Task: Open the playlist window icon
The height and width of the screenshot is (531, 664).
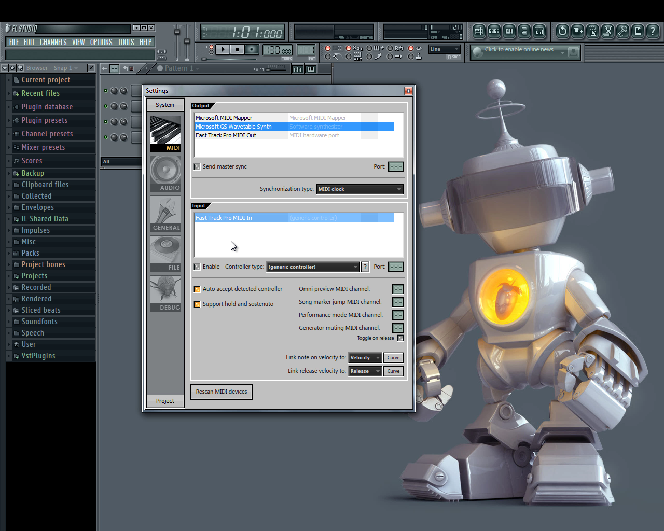Action: coord(479,32)
